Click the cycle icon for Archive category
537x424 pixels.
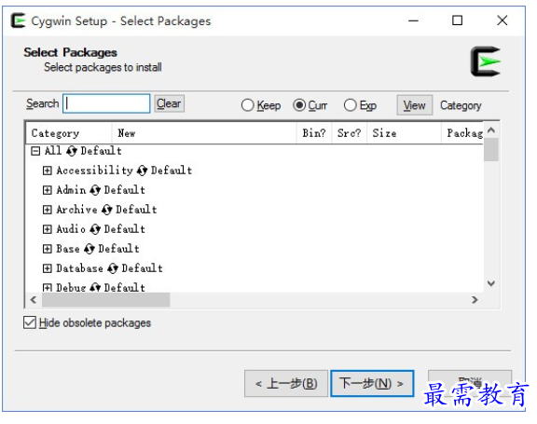(x=107, y=210)
